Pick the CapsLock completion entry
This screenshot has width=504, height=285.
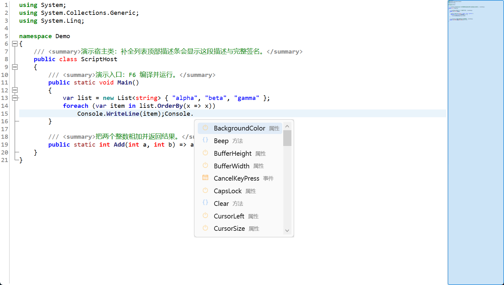pos(240,191)
